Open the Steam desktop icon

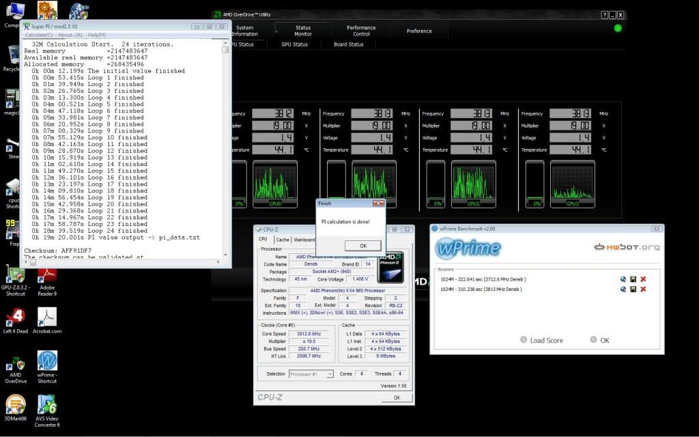tap(12, 150)
